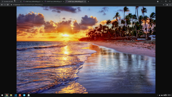The height and width of the screenshot is (97, 172).
Task: Open the Chrome profile avatar menu
Action: (x=167, y=5)
